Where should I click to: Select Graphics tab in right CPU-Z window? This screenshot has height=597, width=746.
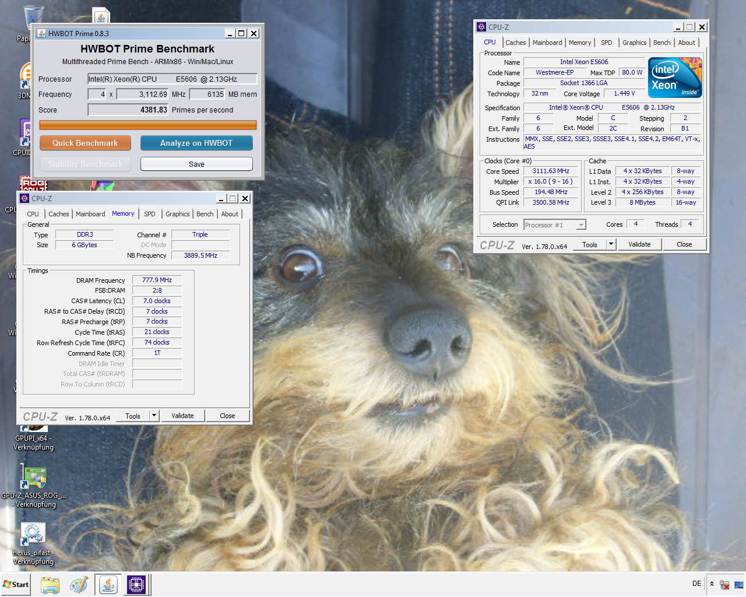[x=634, y=43]
